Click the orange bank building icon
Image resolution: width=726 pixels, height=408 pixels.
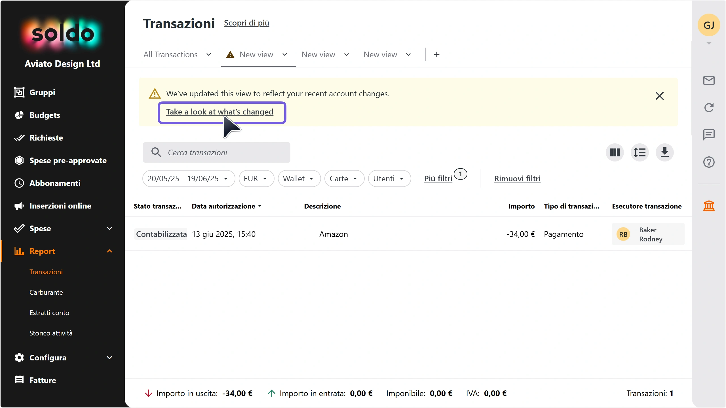(709, 206)
